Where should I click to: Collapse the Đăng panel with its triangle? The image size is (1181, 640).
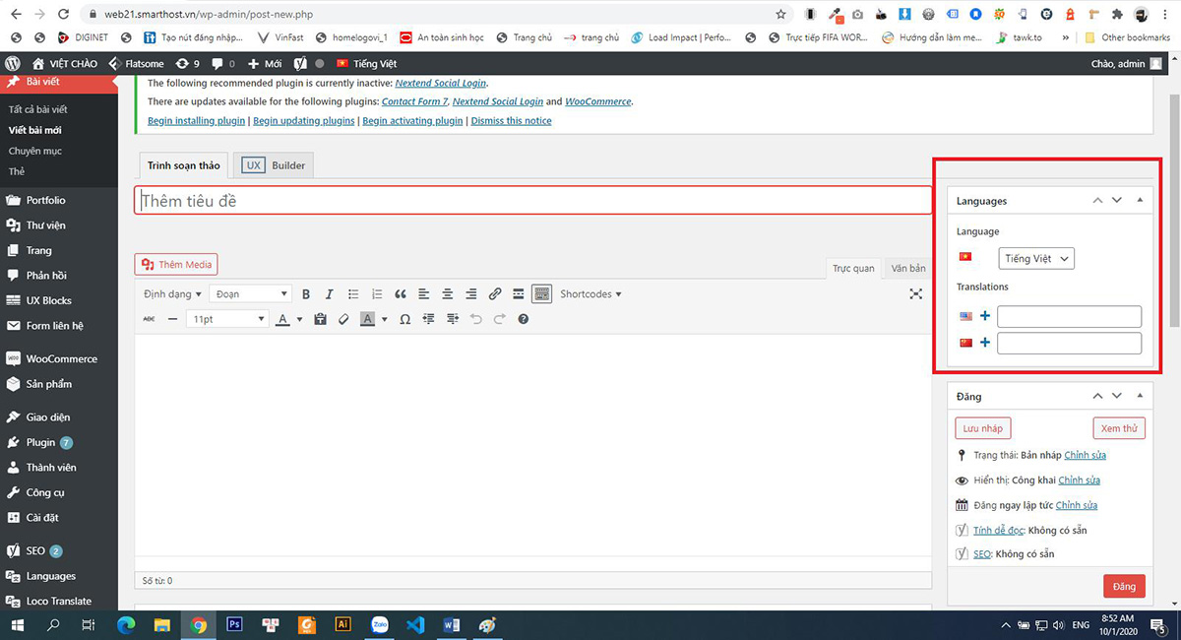click(1140, 396)
